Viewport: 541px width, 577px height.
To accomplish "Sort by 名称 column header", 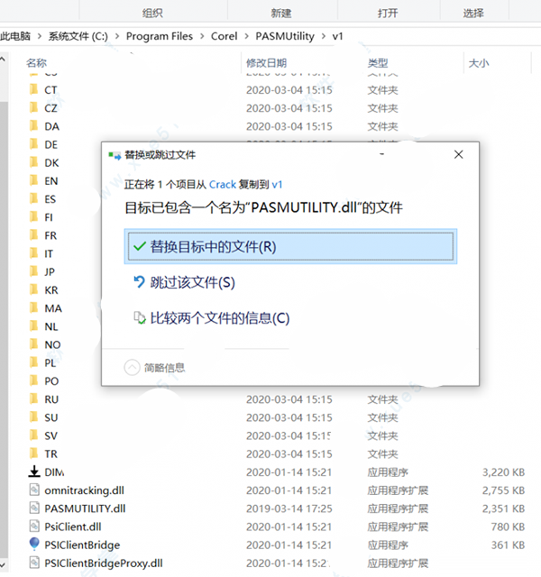I will pyautogui.click(x=36, y=63).
